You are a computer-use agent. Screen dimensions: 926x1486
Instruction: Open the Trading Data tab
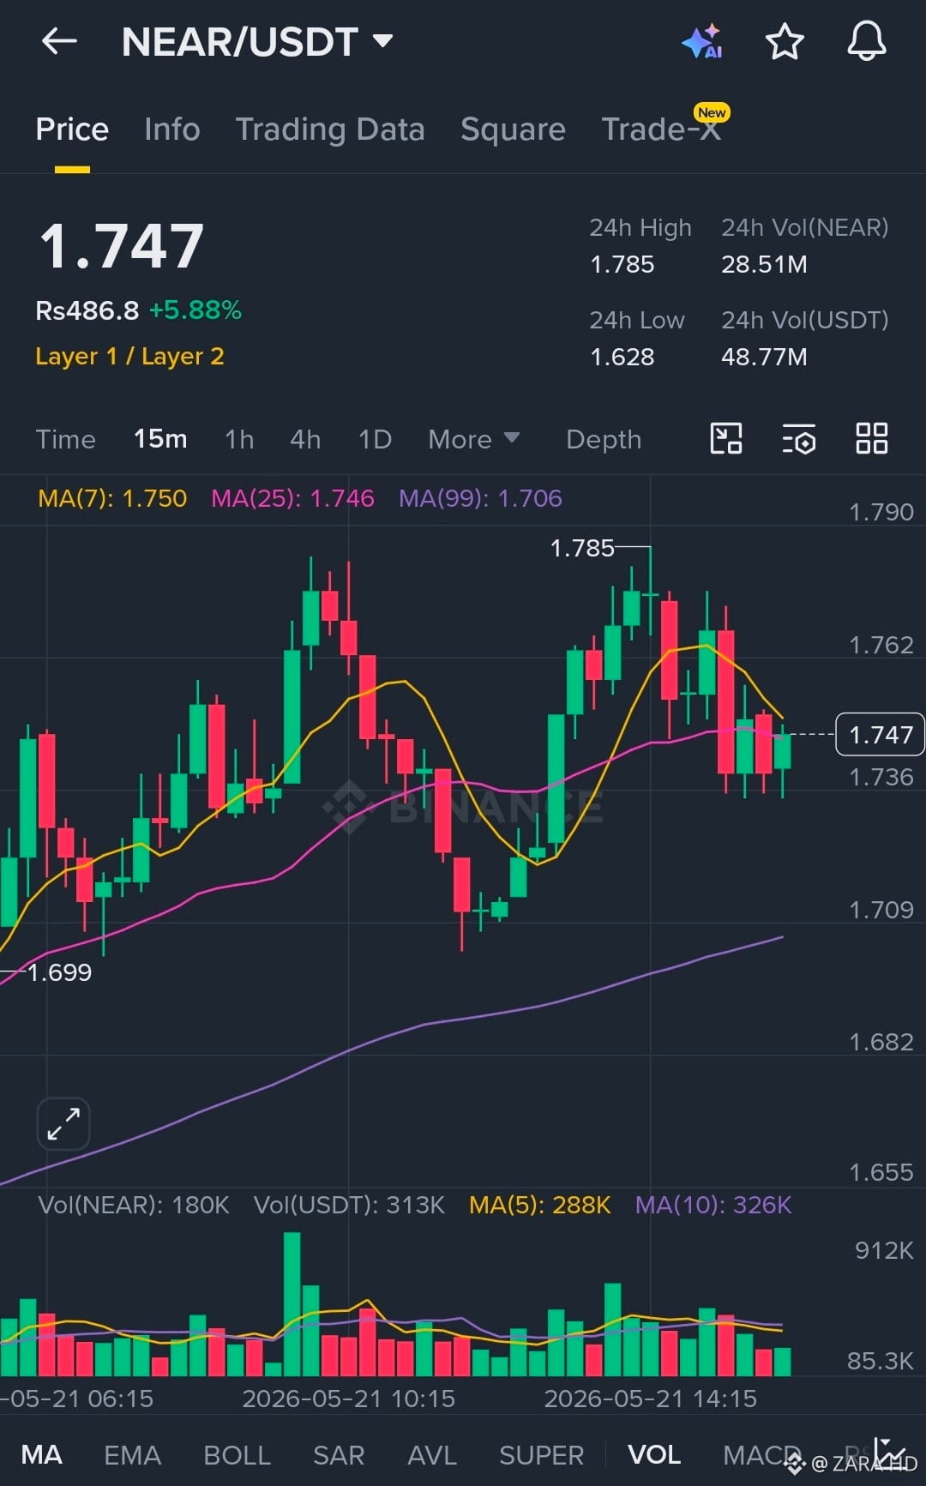330,129
